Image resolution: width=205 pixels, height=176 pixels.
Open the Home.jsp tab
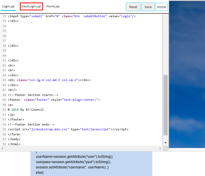53,6
